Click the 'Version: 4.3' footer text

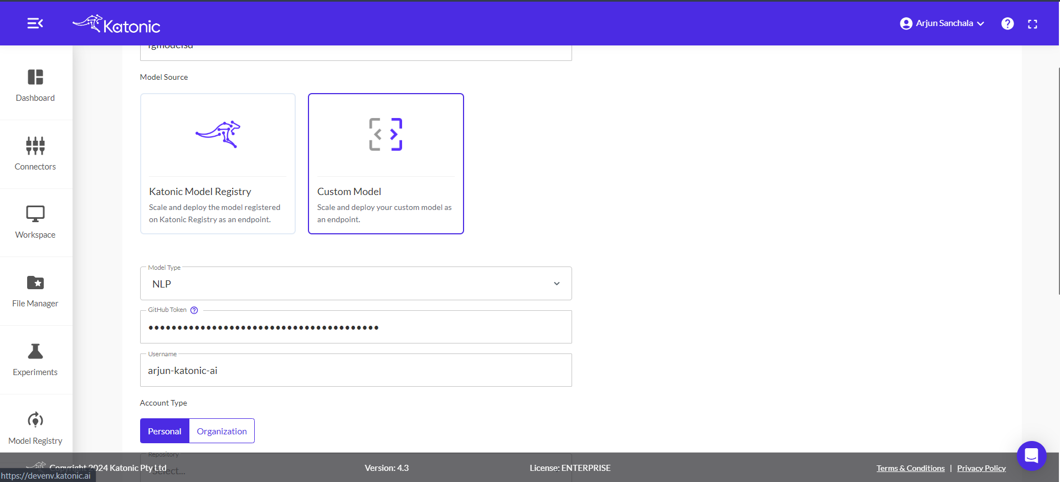tap(387, 468)
